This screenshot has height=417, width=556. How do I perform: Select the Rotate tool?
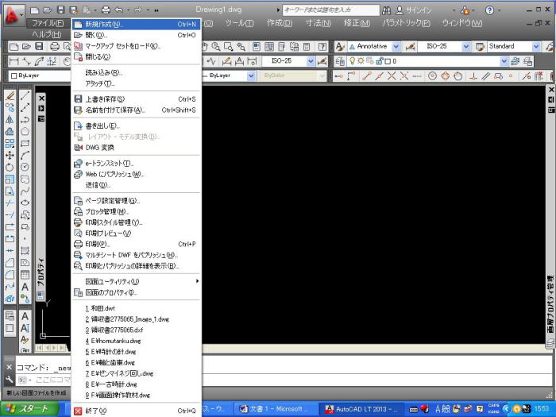[10, 168]
